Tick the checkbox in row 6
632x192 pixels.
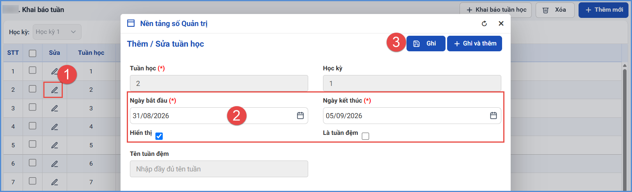33,162
